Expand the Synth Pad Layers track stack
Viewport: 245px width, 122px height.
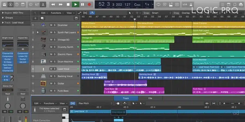[x=38, y=33]
